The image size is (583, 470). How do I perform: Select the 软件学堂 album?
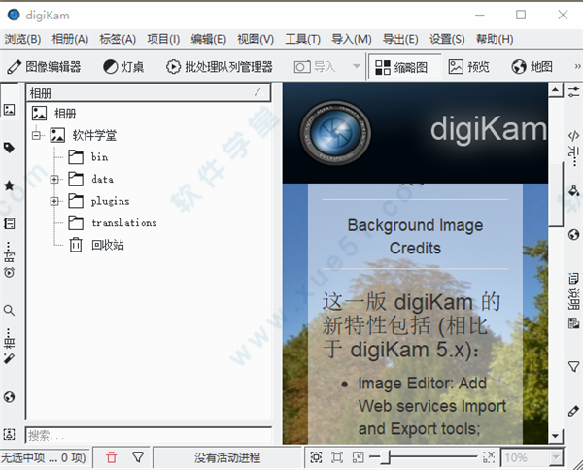point(84,135)
